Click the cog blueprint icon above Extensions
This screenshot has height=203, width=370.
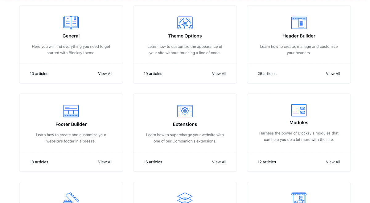tap(185, 111)
